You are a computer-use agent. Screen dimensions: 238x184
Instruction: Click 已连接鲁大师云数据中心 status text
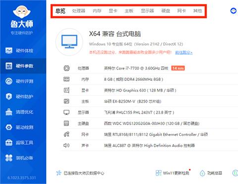point(84,173)
